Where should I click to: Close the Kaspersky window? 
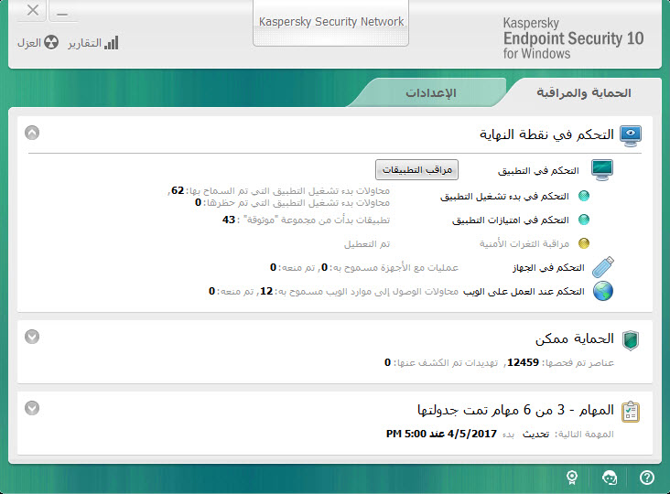(x=32, y=10)
